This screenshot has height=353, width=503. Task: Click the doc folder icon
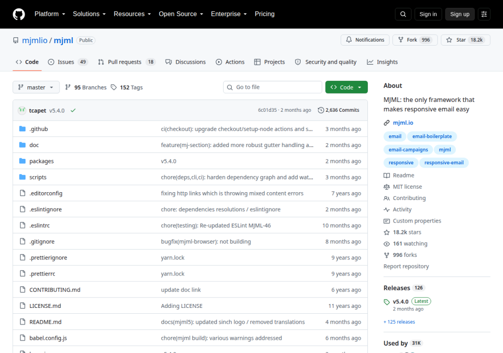[23, 145]
